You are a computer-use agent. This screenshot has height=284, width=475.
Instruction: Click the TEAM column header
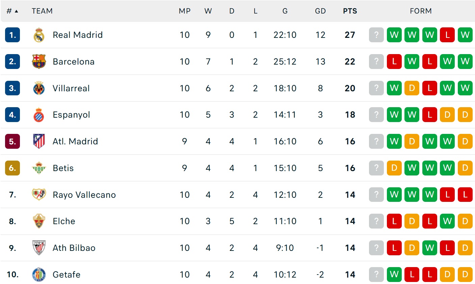[42, 11]
